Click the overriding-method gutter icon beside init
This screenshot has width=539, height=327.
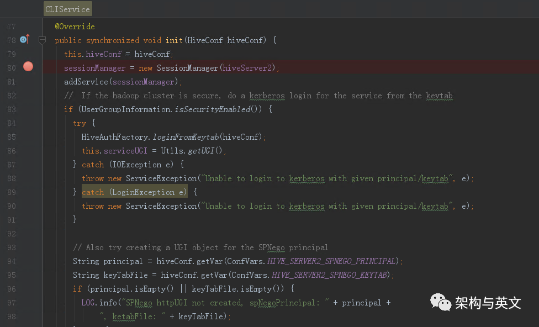point(24,40)
